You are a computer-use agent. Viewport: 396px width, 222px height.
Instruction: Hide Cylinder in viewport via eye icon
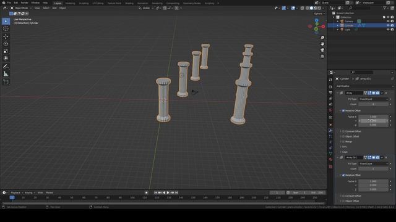point(388,25)
